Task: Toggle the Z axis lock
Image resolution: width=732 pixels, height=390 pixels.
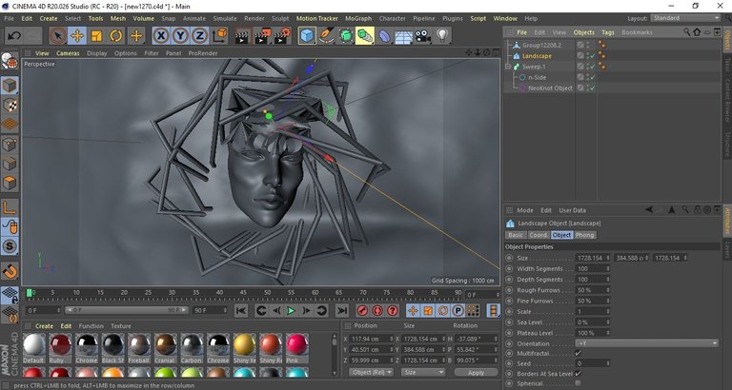Action: point(199,36)
